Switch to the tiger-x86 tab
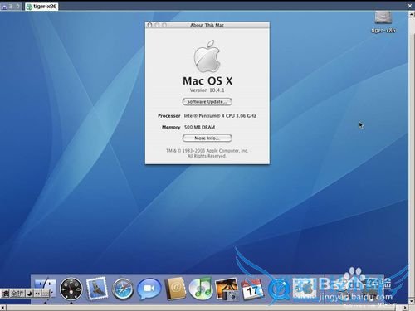Screen dimensions: 415x311 point(41,7)
